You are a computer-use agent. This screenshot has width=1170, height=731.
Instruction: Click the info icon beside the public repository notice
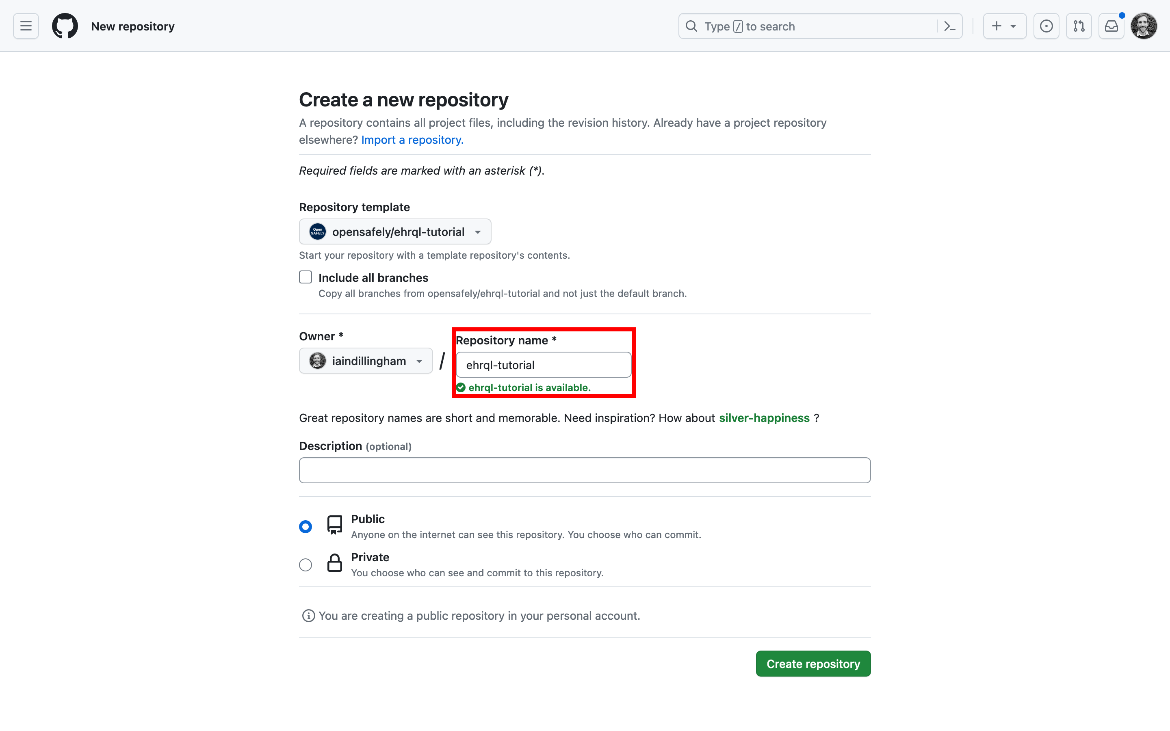click(308, 615)
